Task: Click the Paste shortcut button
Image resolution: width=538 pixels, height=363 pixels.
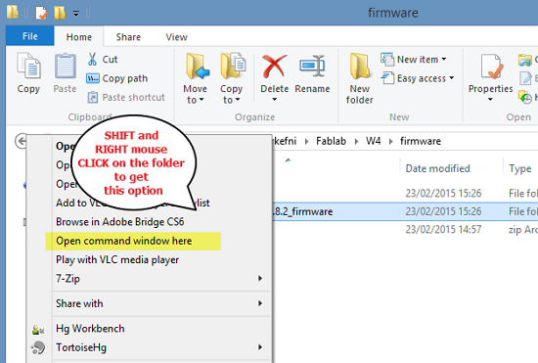Action: pyautogui.click(x=126, y=97)
